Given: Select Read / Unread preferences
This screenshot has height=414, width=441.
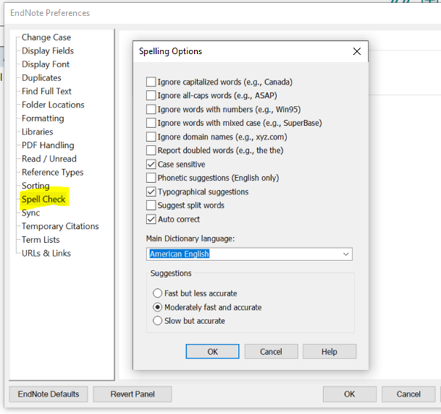Looking at the screenshot, I should tap(49, 159).
